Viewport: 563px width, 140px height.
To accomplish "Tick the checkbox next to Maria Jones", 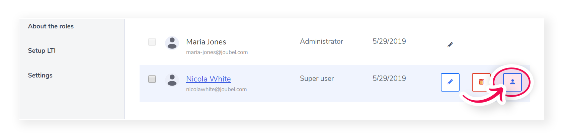I will (x=152, y=42).
